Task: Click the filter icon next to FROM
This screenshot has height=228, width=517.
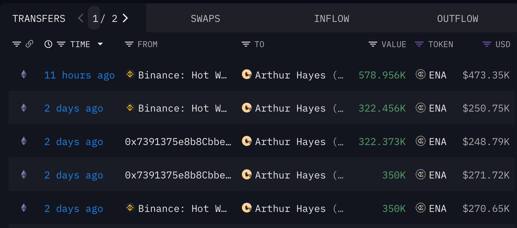Action: pos(129,44)
